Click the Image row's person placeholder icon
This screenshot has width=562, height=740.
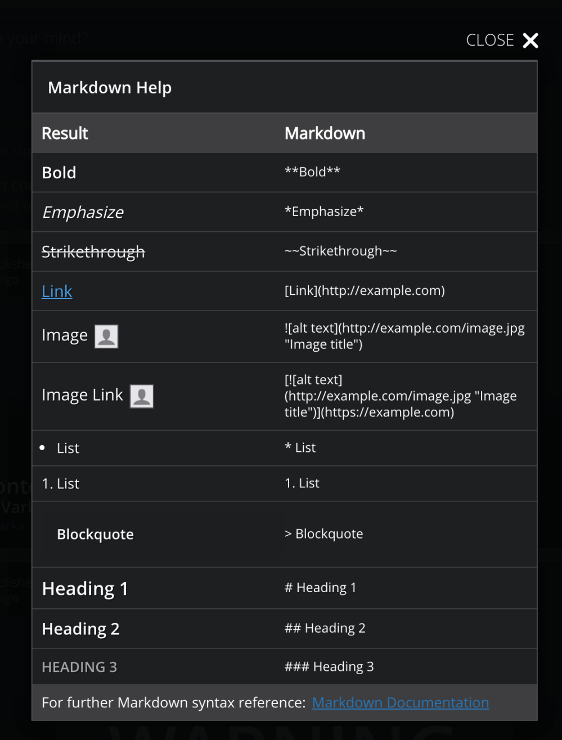107,335
